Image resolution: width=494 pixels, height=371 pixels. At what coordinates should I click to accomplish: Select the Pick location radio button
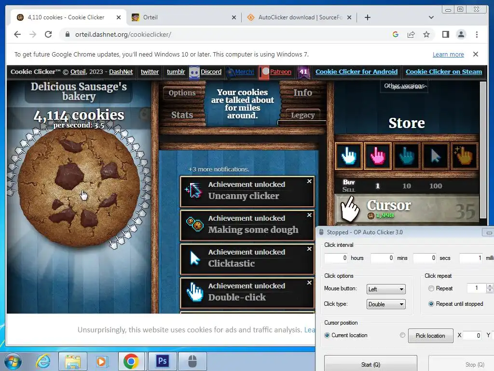pos(402,335)
